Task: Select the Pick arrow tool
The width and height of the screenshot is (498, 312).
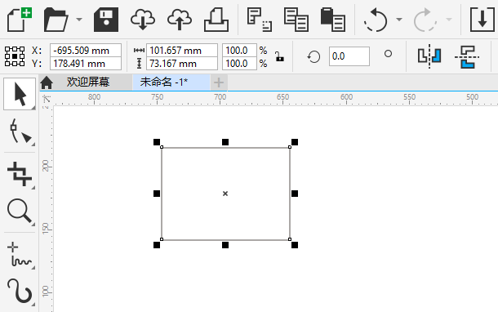Action: pyautogui.click(x=20, y=94)
